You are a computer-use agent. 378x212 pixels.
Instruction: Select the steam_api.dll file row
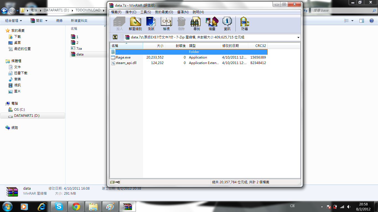coord(189,63)
